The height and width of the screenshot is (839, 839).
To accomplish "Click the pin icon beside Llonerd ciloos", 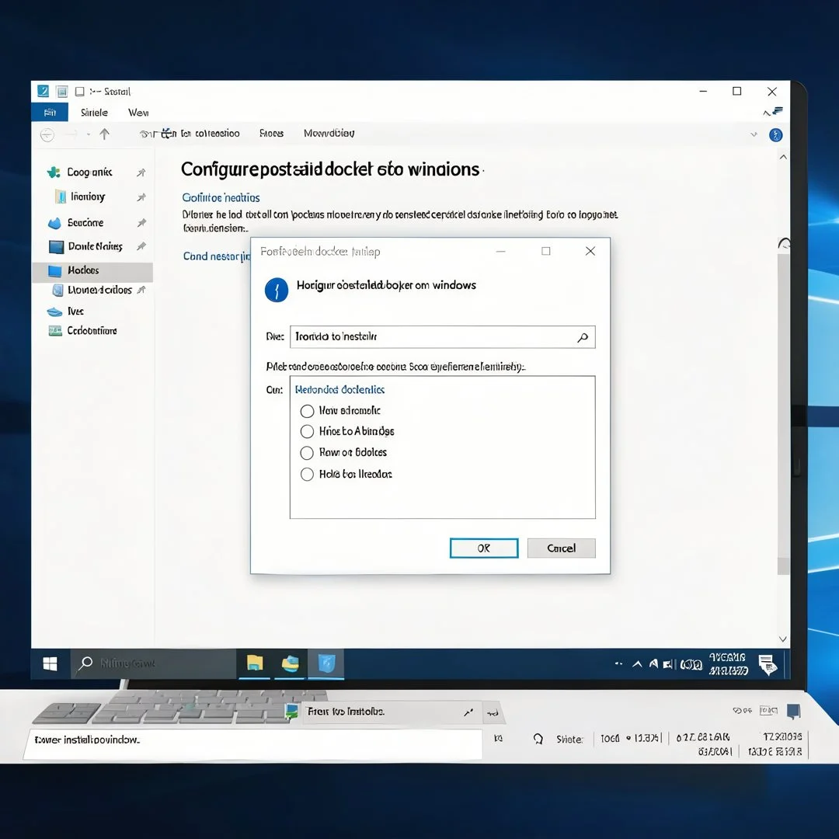I will (x=141, y=290).
